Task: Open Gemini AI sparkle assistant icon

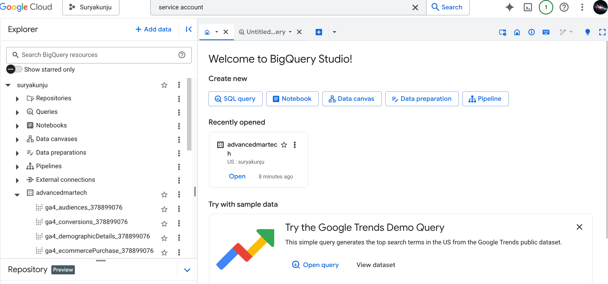Action: tap(510, 7)
